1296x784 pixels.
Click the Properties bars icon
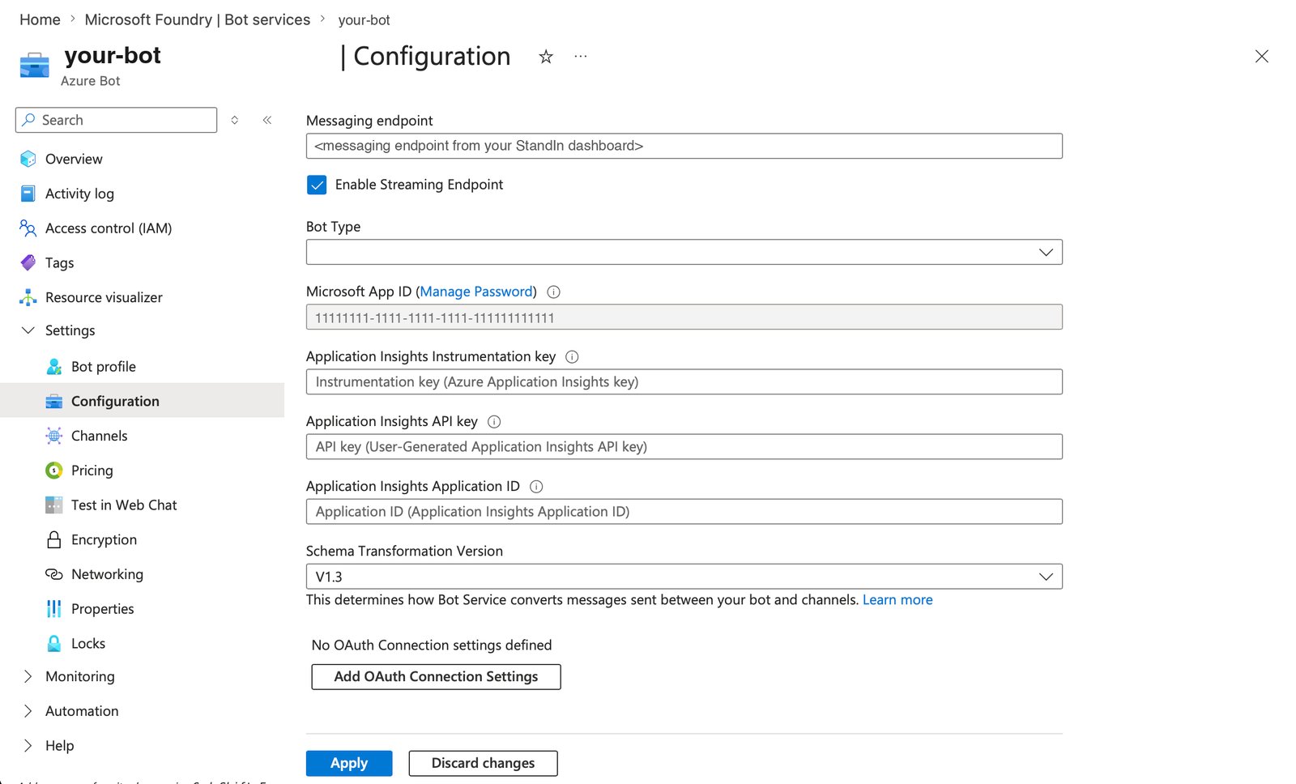click(54, 609)
